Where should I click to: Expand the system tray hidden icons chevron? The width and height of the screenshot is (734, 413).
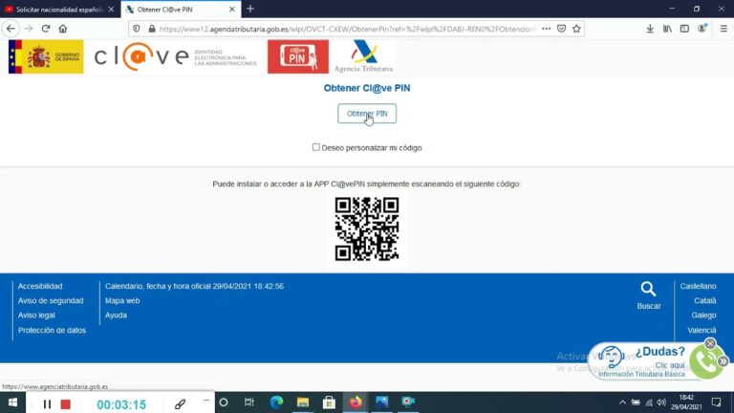pos(622,402)
